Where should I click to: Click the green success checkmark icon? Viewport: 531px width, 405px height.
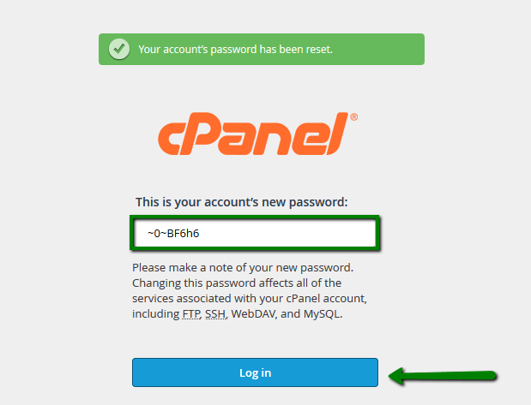point(119,50)
